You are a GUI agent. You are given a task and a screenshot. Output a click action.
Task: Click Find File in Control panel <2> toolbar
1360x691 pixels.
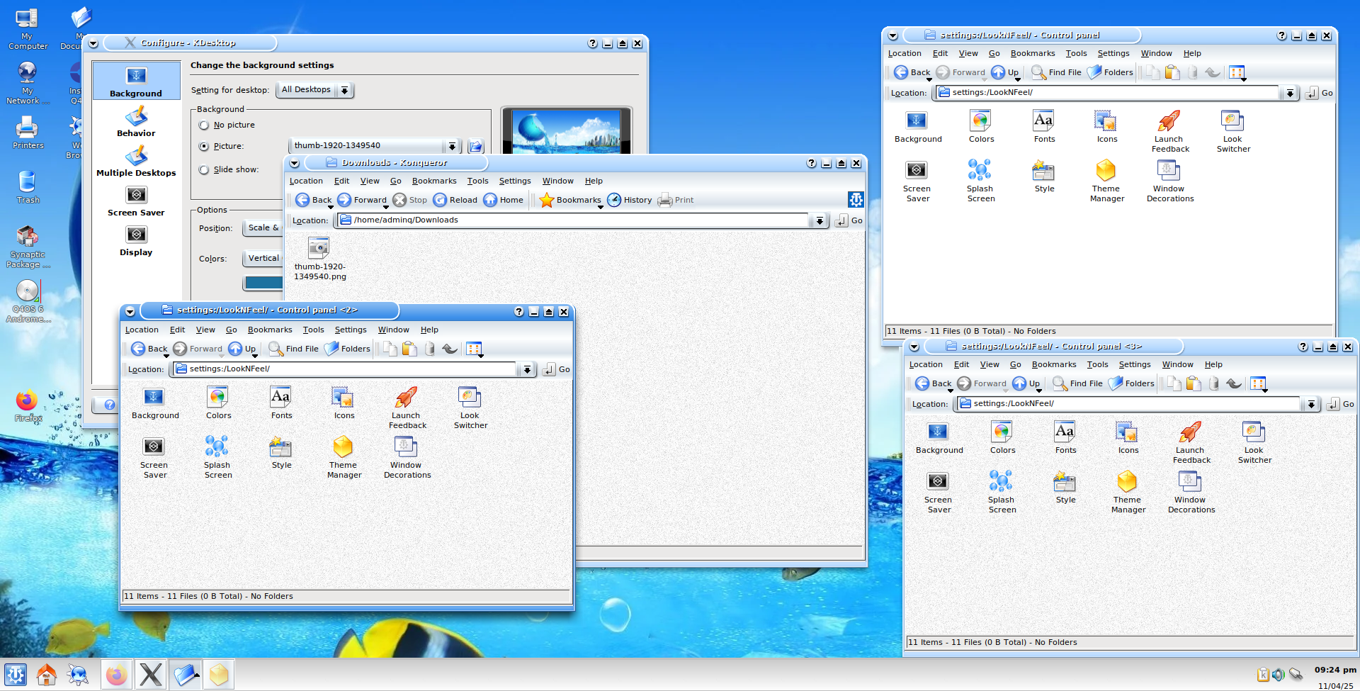pyautogui.click(x=293, y=349)
